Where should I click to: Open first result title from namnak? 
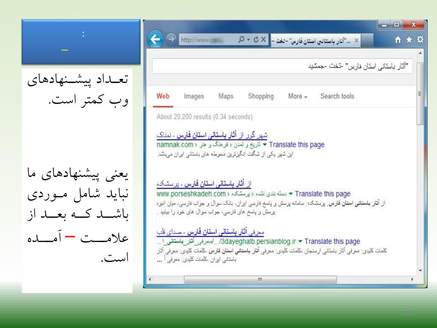click(x=212, y=135)
